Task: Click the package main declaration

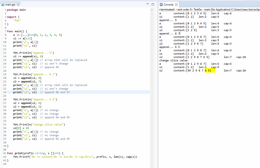Action: [16, 10]
